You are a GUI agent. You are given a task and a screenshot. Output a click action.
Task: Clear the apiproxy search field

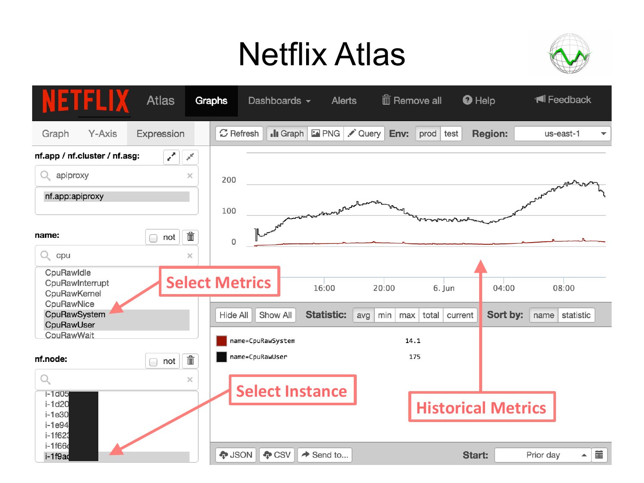(x=190, y=176)
